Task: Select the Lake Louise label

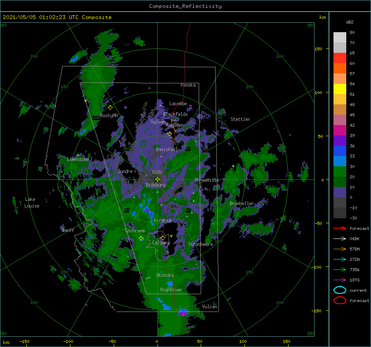Action: [32, 203]
